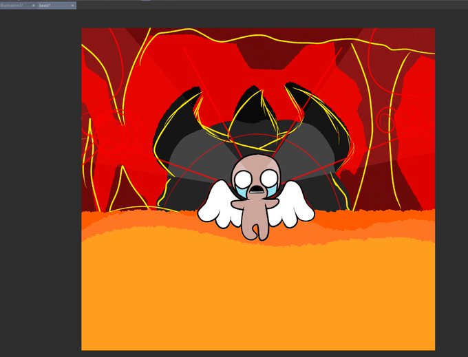The image size is (468, 357).
Task: Click the blue tear under left eye
Action: click(x=242, y=191)
